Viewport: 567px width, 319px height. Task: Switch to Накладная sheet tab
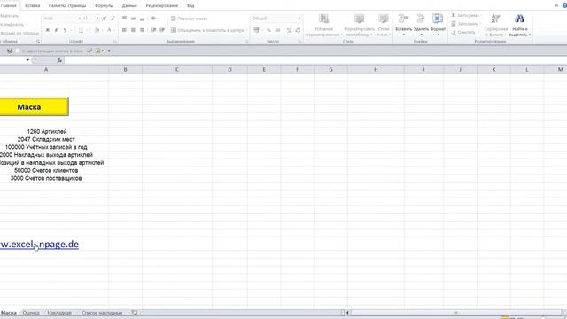pos(59,313)
